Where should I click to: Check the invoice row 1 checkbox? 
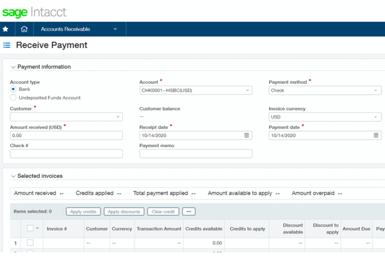pos(30,243)
